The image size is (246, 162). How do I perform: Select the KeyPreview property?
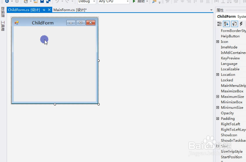point(230,58)
